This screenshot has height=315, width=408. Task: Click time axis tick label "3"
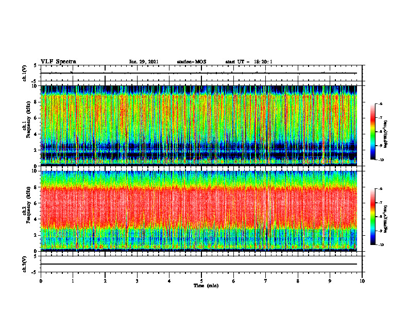click(137, 281)
